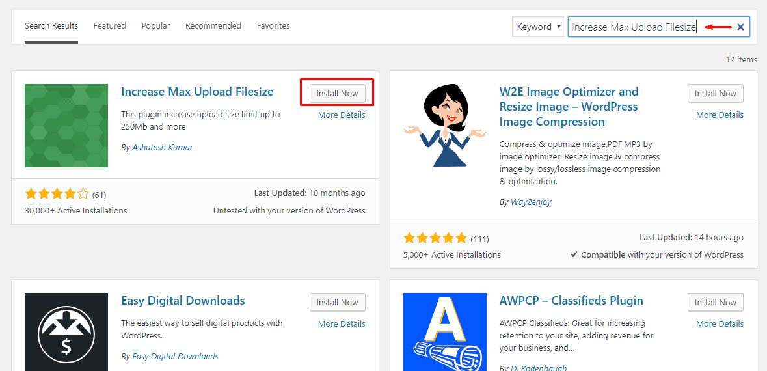This screenshot has height=371, width=767.
Task: Click '30,000+ Active Installations' text
Action: (x=76, y=210)
